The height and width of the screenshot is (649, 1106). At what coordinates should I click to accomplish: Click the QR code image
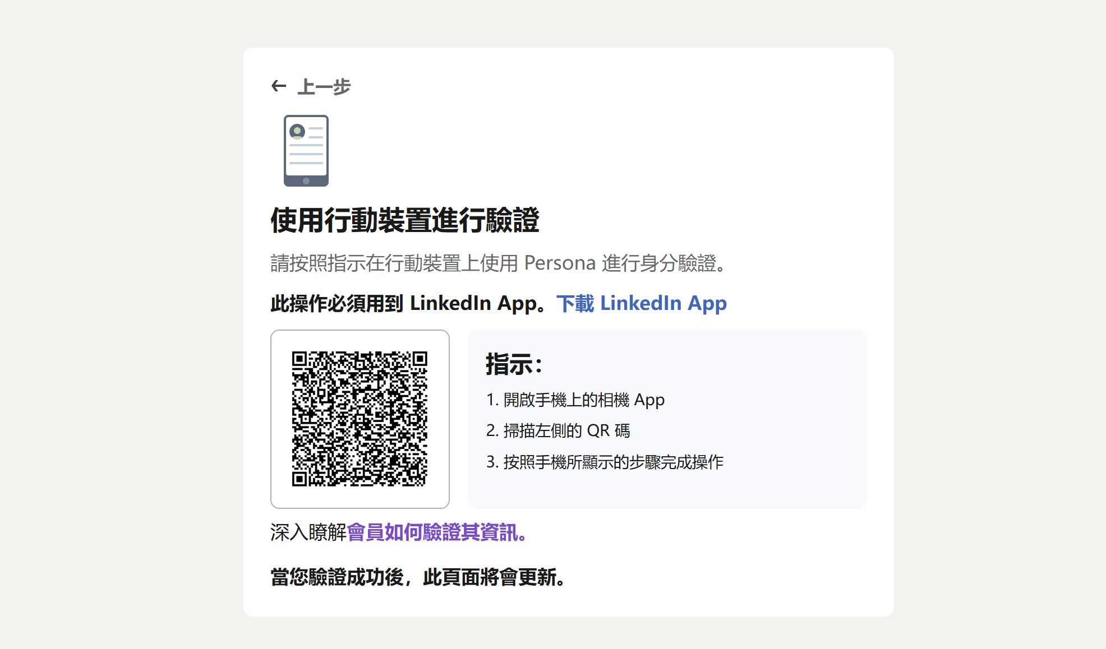coord(360,419)
